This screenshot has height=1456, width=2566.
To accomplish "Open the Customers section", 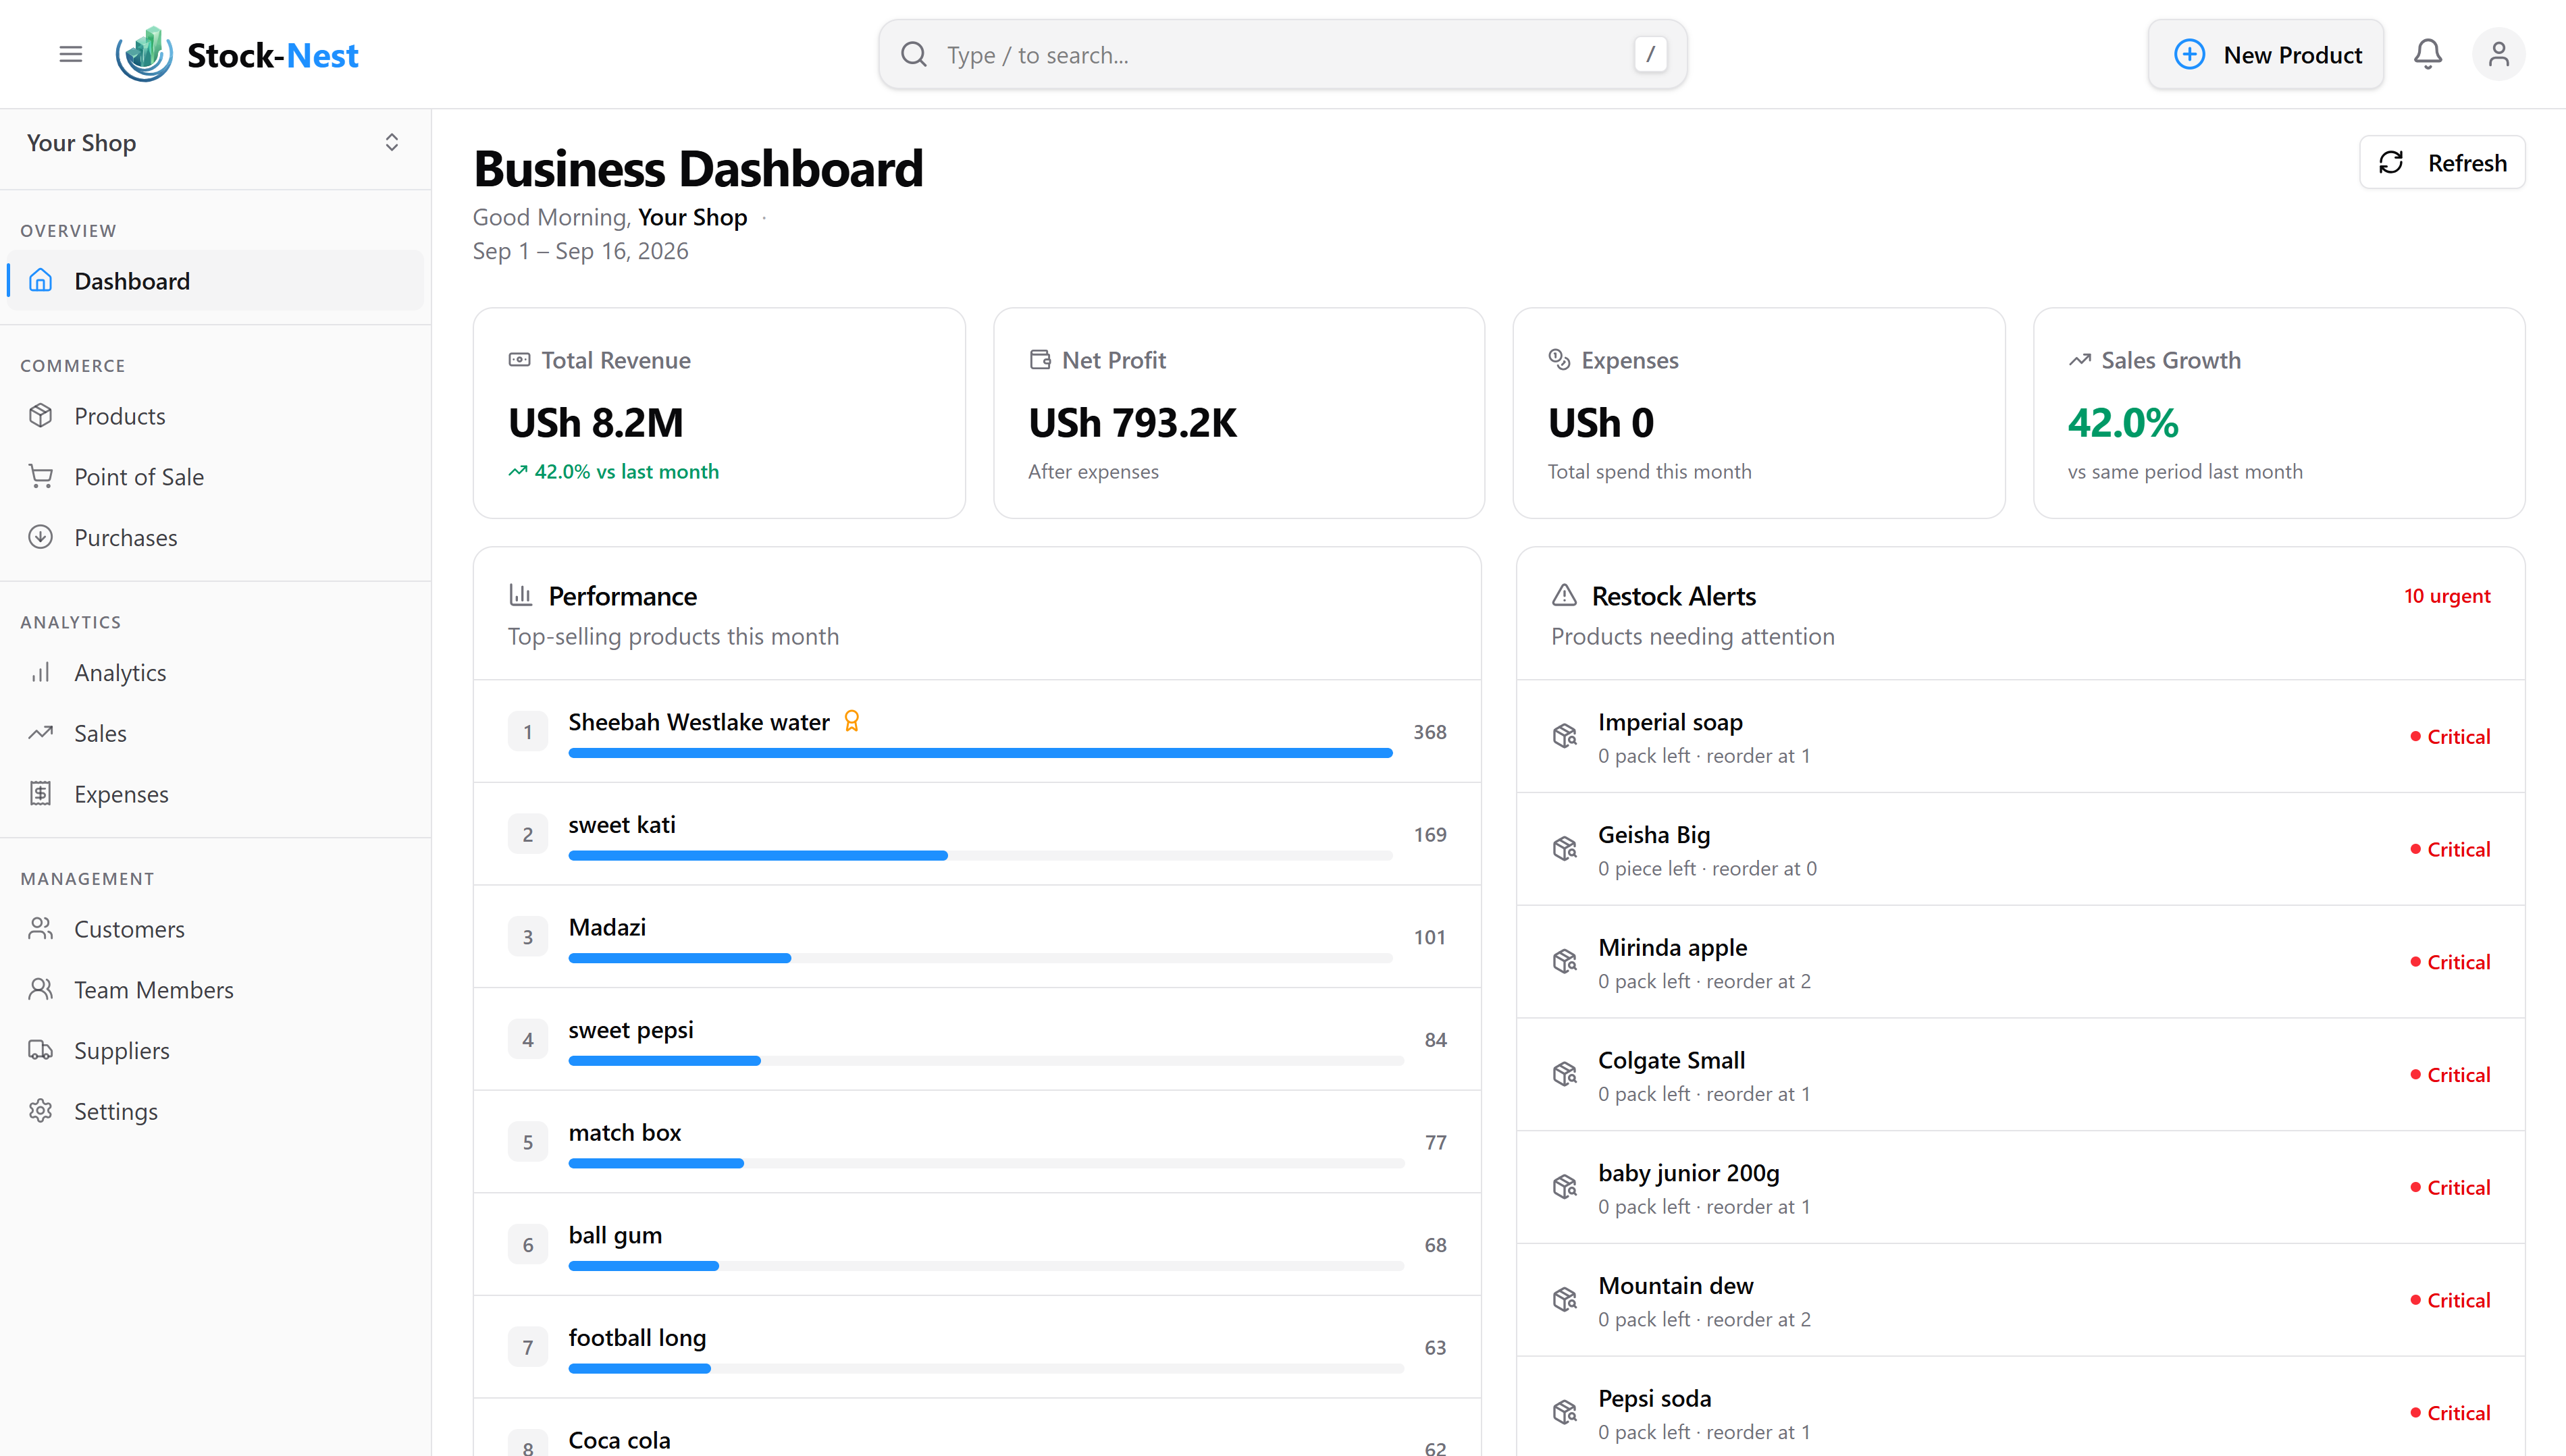I will [215, 929].
